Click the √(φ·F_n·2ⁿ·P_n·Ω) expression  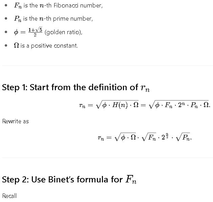point(179,105)
